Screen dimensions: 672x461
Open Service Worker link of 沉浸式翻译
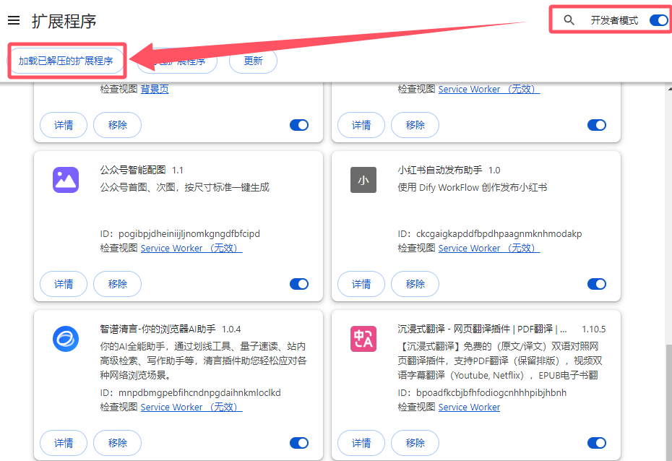click(x=469, y=407)
